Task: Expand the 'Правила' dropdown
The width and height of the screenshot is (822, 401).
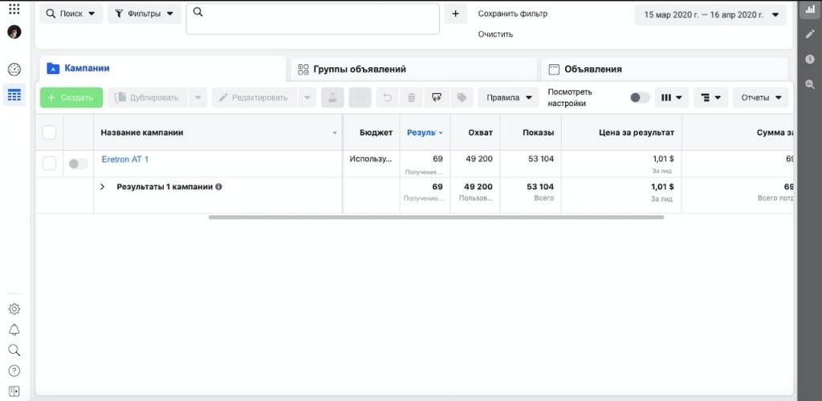Action: click(x=510, y=98)
